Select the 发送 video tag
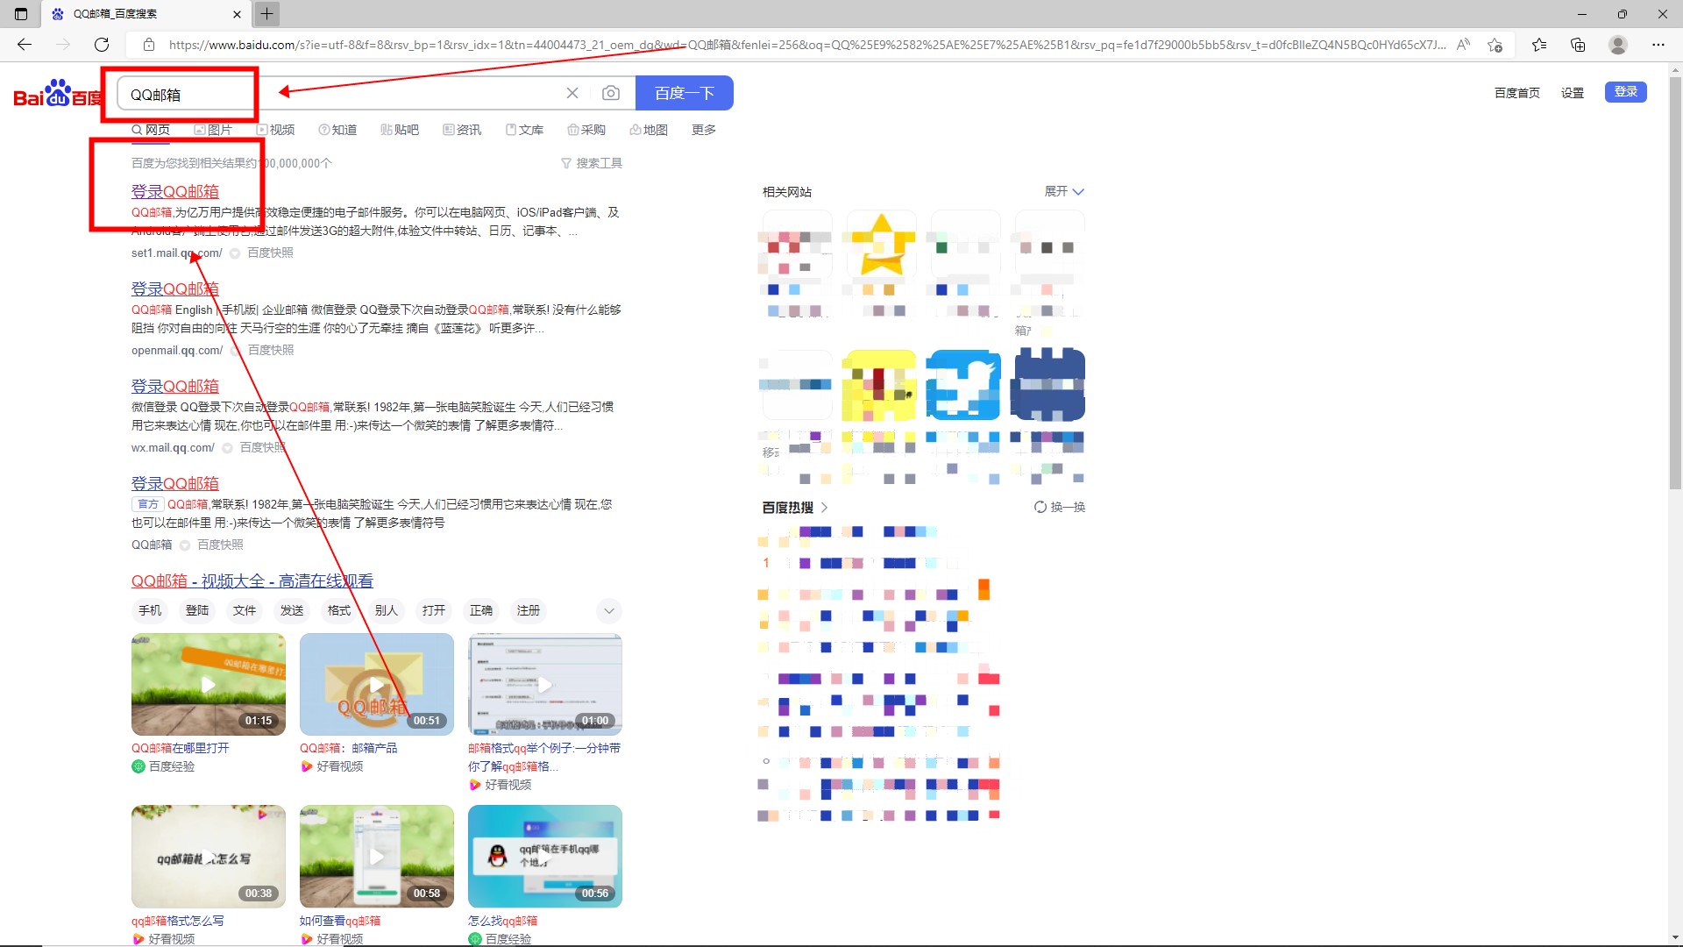The image size is (1683, 947). tap(292, 610)
